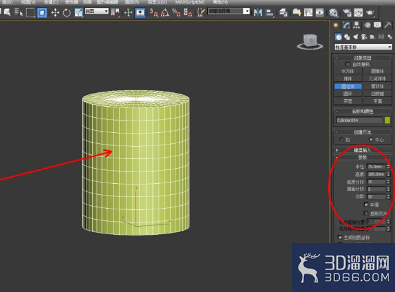395x292 pixels.
Task: Click the Select and Manipulate icon
Action: coord(128,12)
